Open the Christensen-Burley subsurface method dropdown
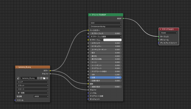Viewport: 191px width, 109px height. (x=106, y=26)
